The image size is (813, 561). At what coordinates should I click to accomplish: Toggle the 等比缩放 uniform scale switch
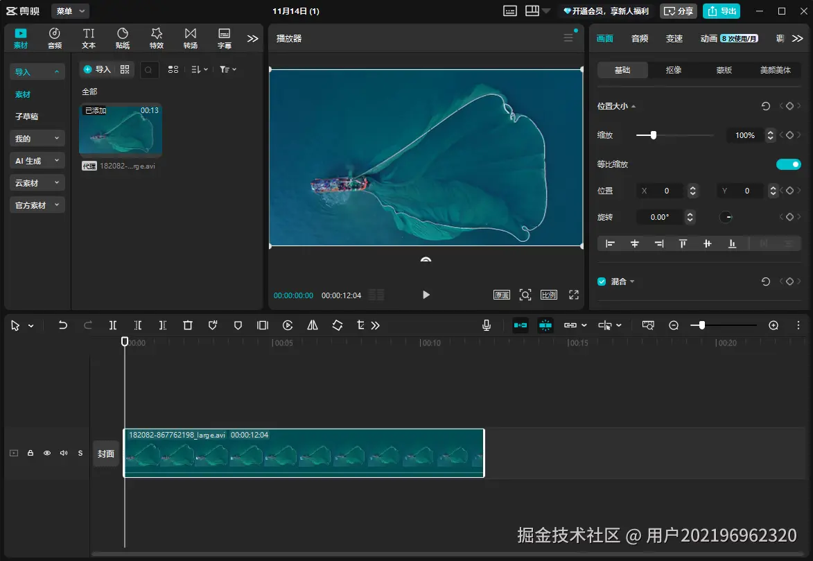click(x=788, y=164)
